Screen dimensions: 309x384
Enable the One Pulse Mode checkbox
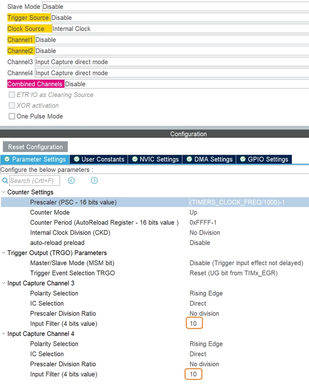tap(12, 116)
